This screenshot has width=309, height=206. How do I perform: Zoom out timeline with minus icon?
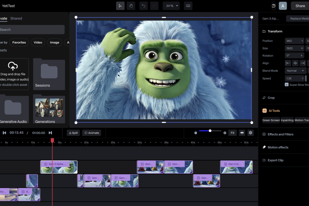pyautogui.click(x=196, y=133)
